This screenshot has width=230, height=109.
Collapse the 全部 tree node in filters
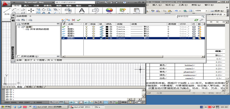(x=19, y=27)
